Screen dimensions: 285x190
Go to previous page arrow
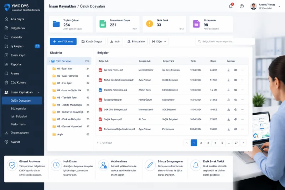coord(187,143)
